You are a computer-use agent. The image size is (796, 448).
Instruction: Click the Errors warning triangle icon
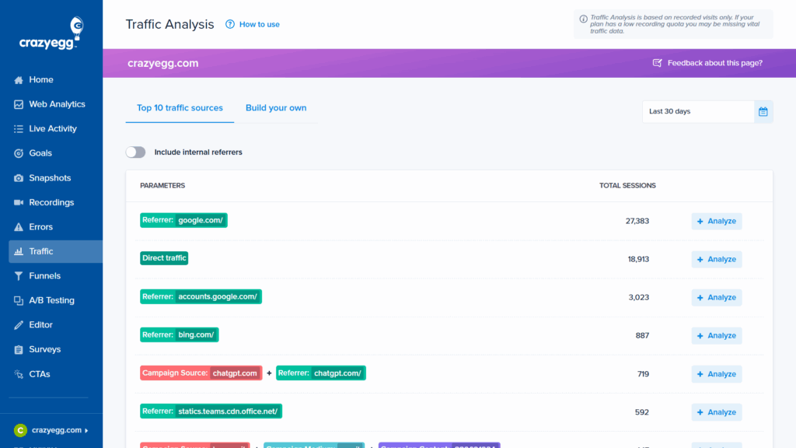point(19,227)
